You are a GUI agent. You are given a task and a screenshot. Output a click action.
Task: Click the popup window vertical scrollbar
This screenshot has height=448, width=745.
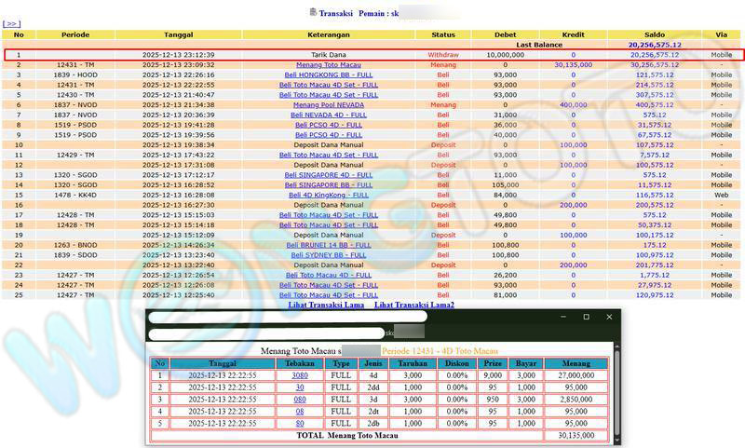pyautogui.click(x=616, y=391)
